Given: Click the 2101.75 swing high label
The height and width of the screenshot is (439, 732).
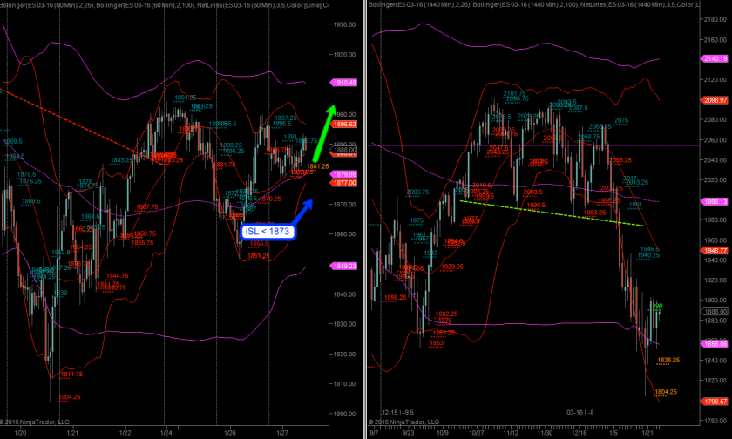Looking at the screenshot, I should (x=514, y=94).
